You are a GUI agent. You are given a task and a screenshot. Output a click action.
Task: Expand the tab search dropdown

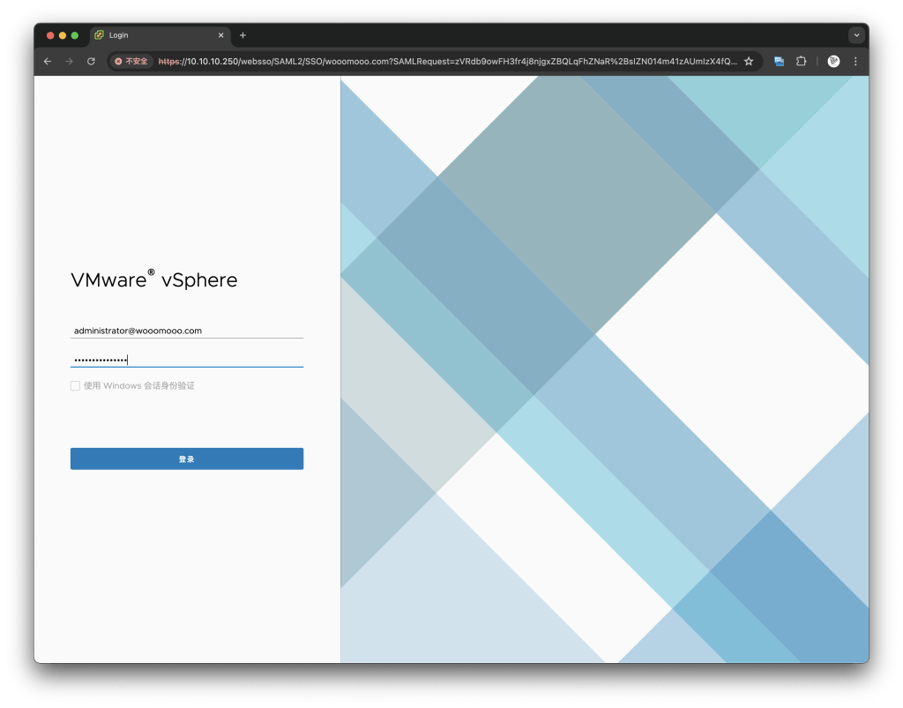857,35
